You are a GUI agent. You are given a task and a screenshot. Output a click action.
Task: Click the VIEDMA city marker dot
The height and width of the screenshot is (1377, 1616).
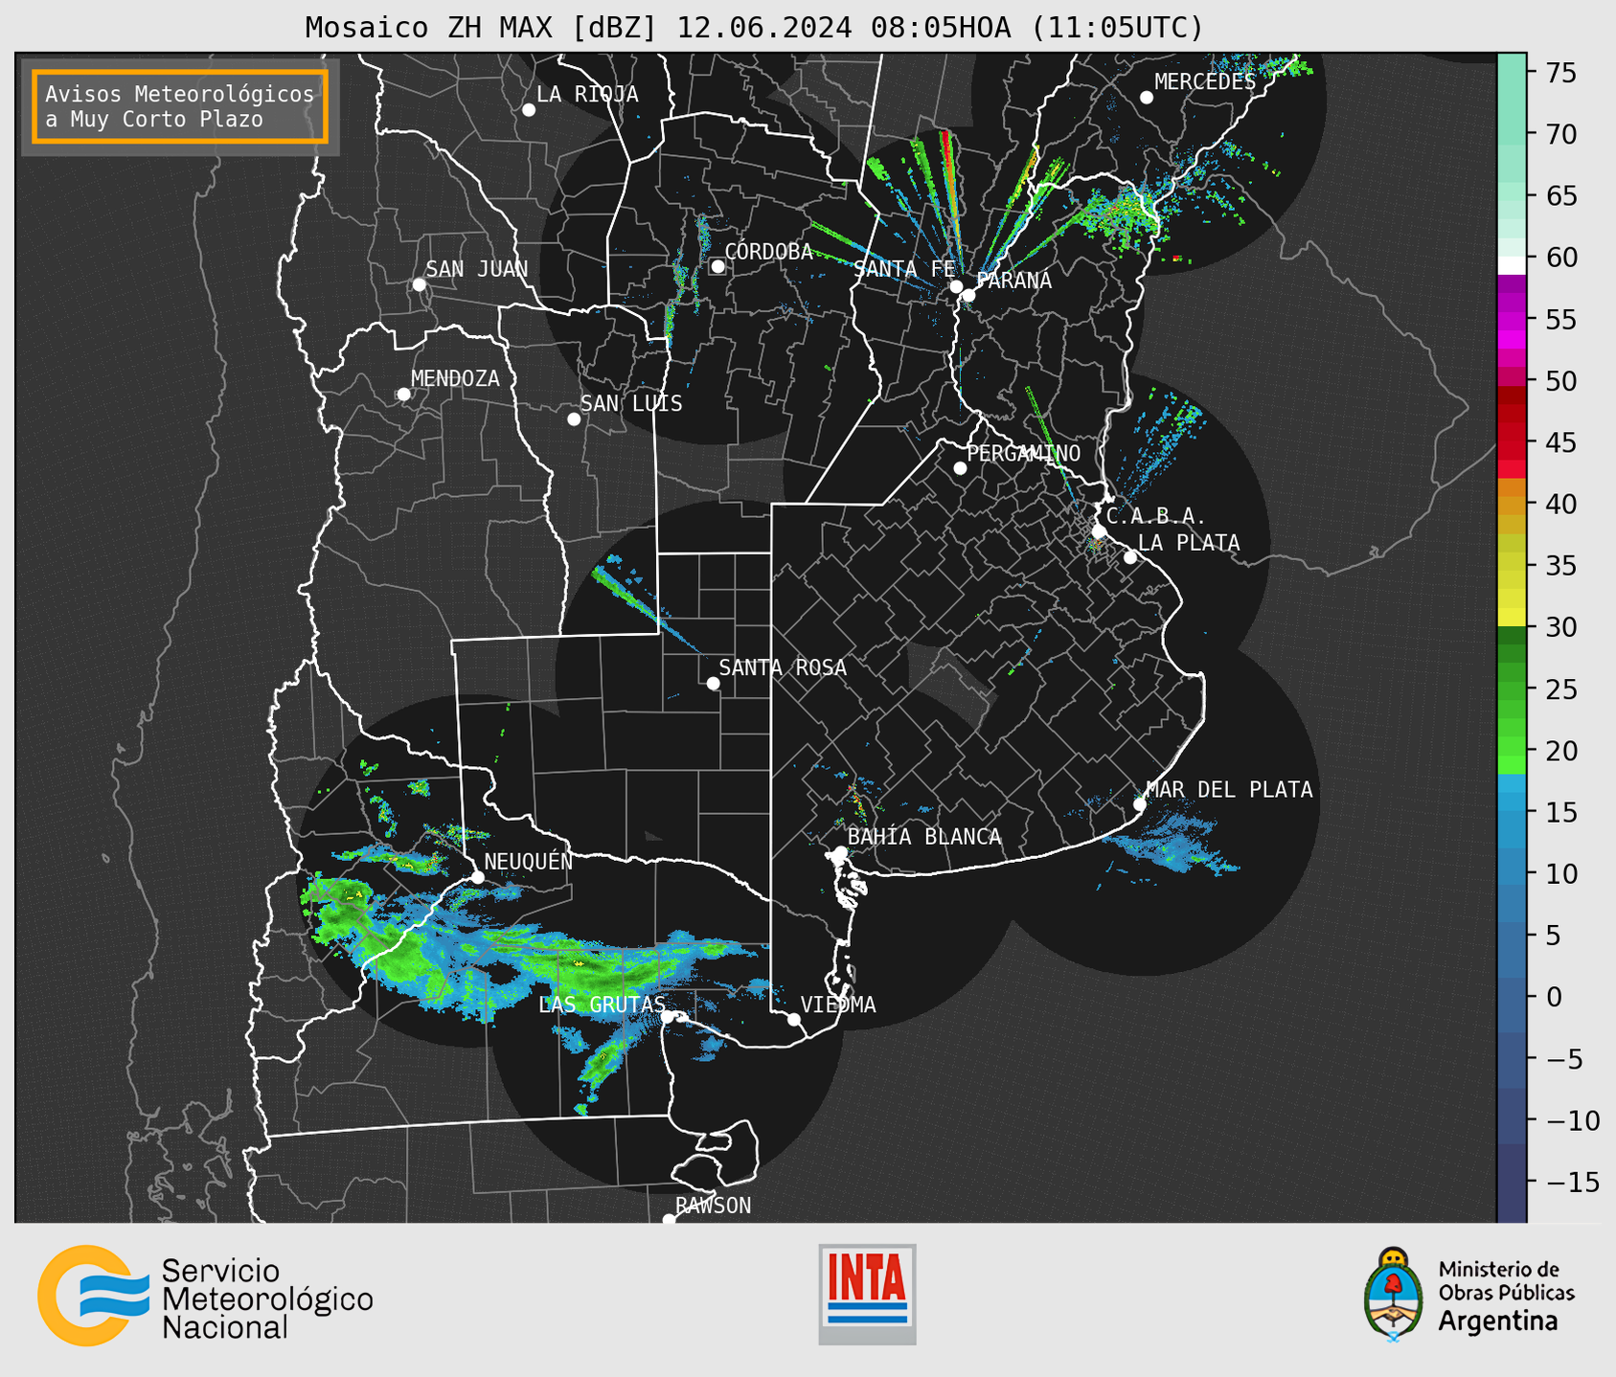(x=793, y=1020)
